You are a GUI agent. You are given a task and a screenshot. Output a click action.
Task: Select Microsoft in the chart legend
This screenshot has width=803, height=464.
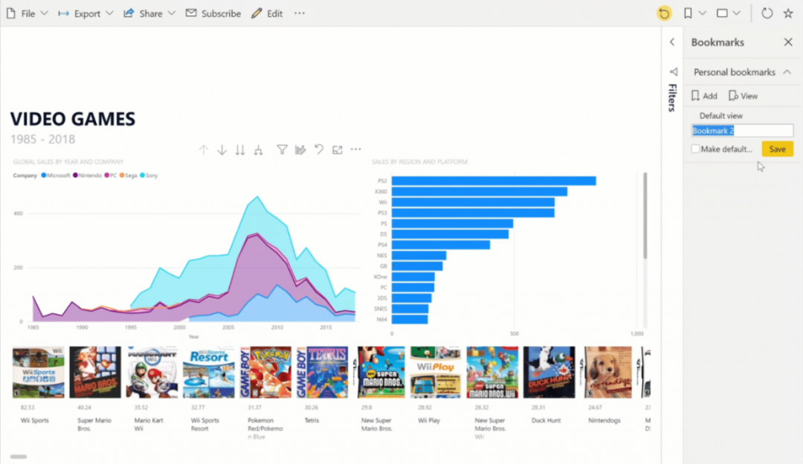tap(56, 175)
